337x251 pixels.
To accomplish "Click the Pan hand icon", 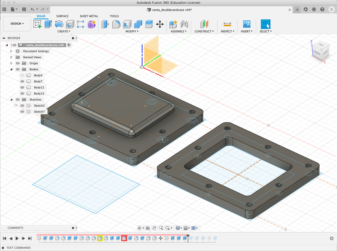I will (155, 228).
